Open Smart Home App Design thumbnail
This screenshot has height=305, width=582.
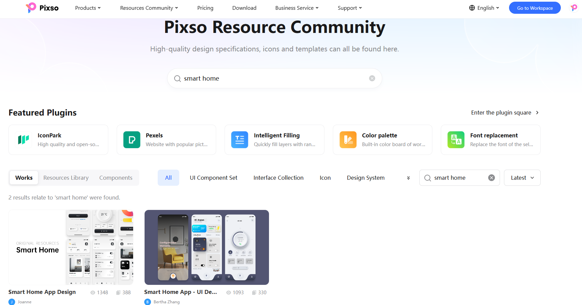(x=71, y=247)
